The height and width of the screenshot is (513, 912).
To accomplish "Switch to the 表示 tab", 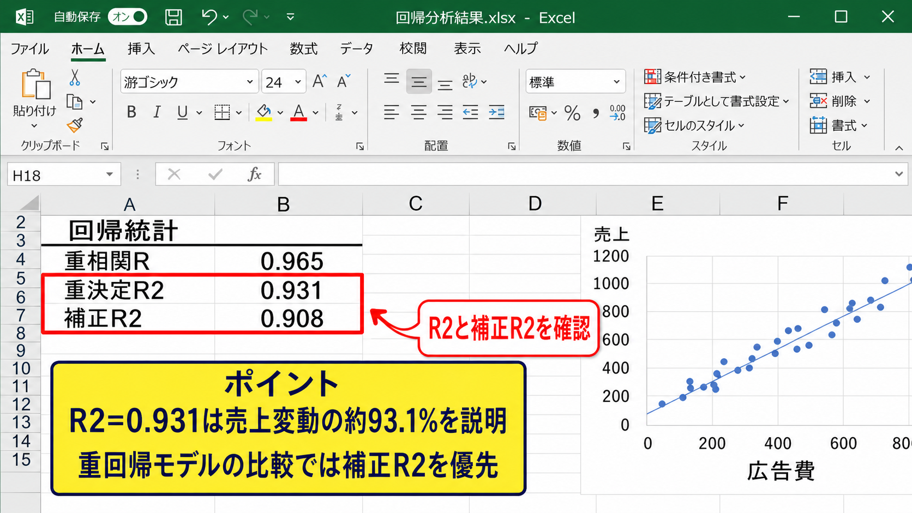I will (x=467, y=49).
